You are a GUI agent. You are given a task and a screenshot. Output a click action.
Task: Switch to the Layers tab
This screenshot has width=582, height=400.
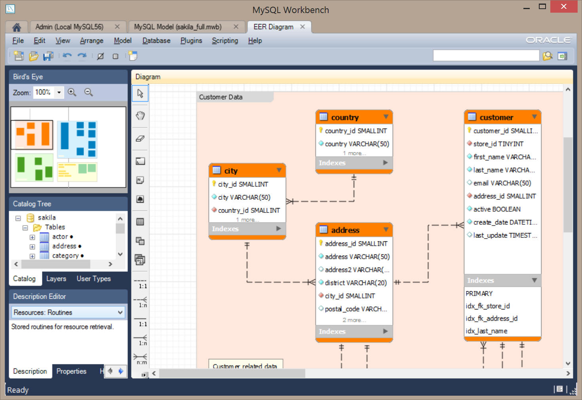(x=56, y=279)
